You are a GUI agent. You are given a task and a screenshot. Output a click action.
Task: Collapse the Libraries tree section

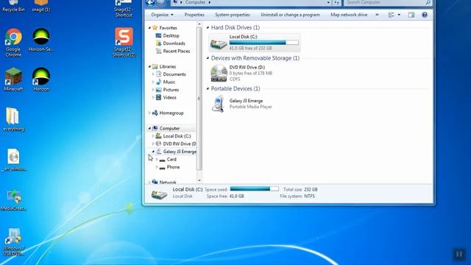click(x=149, y=66)
